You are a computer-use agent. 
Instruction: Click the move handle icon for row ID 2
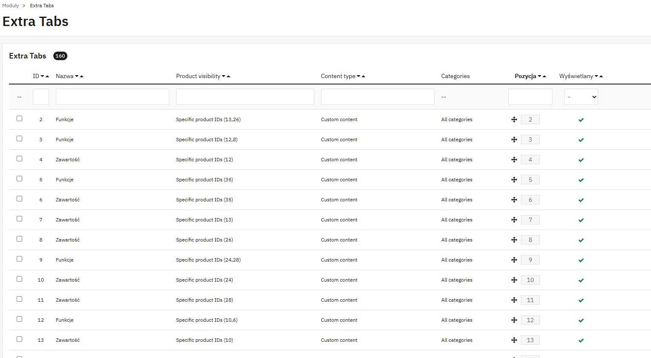[514, 119]
